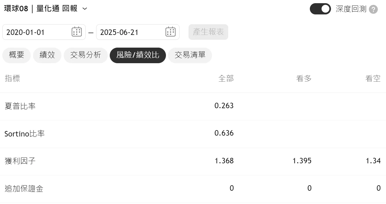Screen dimensions: 386x204
Task: Click the 產生報表 button
Action: click(x=208, y=32)
